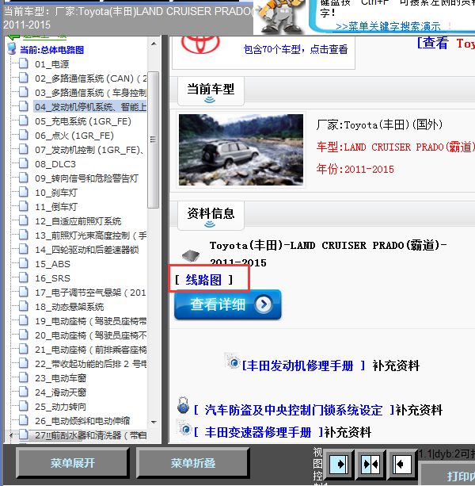Select highlighted 04_发动机停机系统 item
475x486 pixels.
tap(91, 107)
